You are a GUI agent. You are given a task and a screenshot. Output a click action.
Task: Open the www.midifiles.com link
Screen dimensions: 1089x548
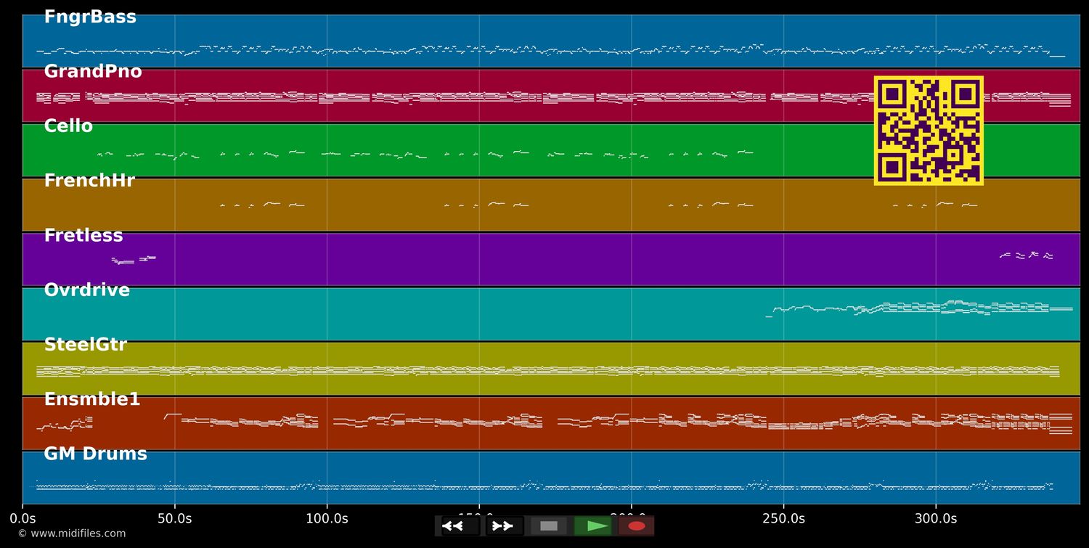[71, 533]
